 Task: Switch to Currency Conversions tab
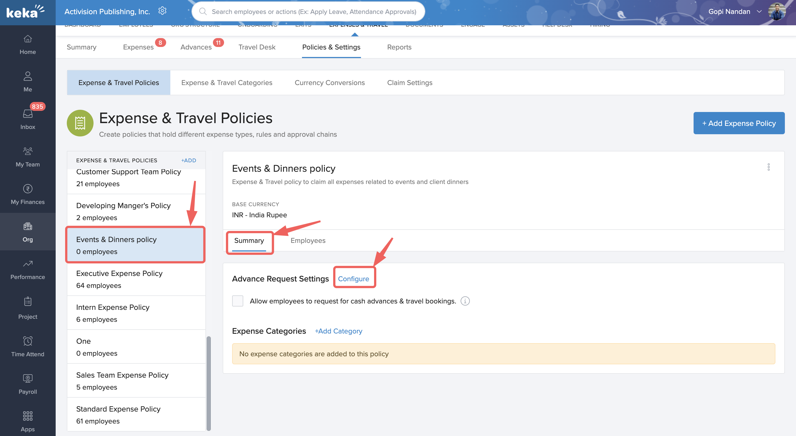pyautogui.click(x=330, y=83)
